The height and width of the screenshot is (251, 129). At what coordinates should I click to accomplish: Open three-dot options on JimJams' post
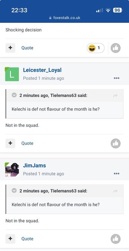pos(117,174)
